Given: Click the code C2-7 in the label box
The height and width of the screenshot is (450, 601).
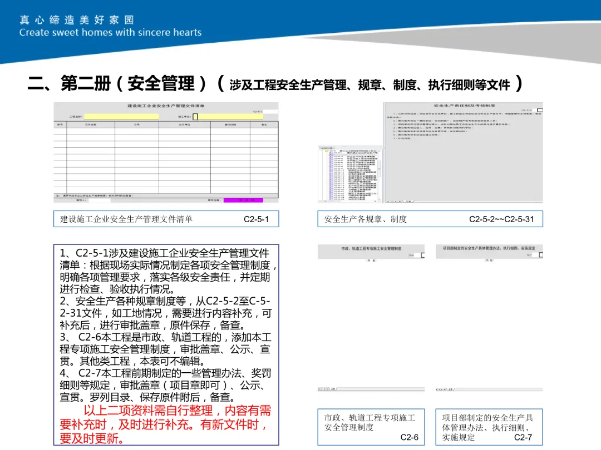Looking at the screenshot, I should click(x=523, y=437).
